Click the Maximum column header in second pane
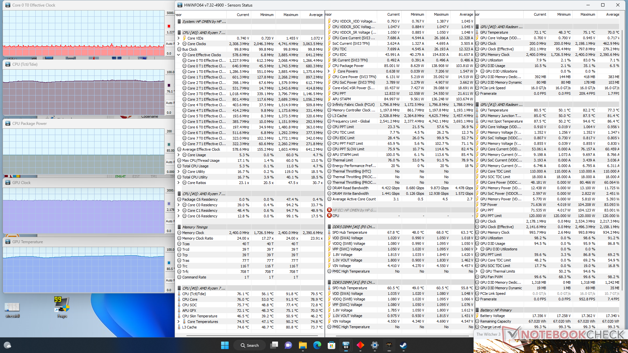The width and height of the screenshot is (628, 353). [x=441, y=15]
